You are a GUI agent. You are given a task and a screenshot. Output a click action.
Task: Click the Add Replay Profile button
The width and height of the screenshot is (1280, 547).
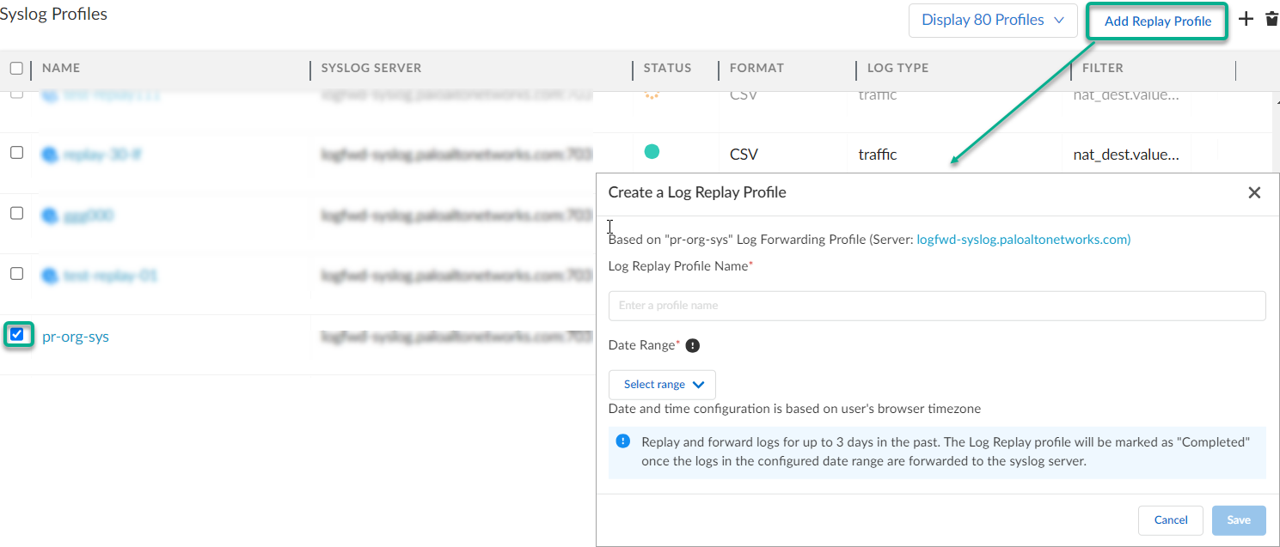point(1157,21)
